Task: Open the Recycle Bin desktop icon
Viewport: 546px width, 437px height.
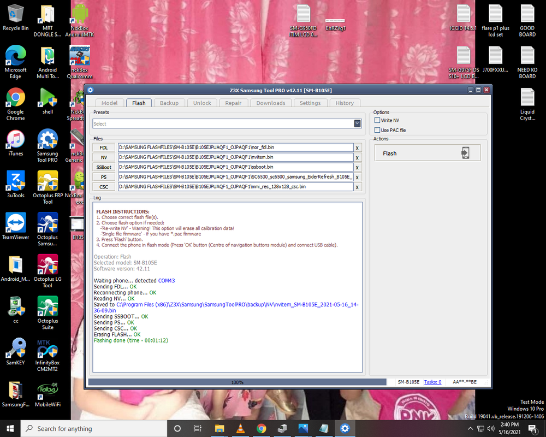Action: click(15, 17)
